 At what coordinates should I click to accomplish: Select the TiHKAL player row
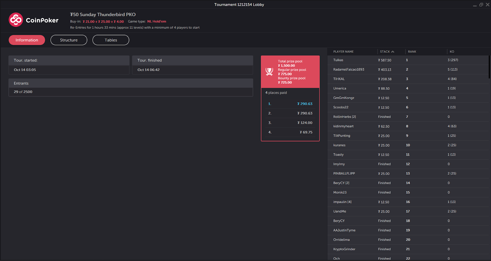pyautogui.click(x=408, y=79)
